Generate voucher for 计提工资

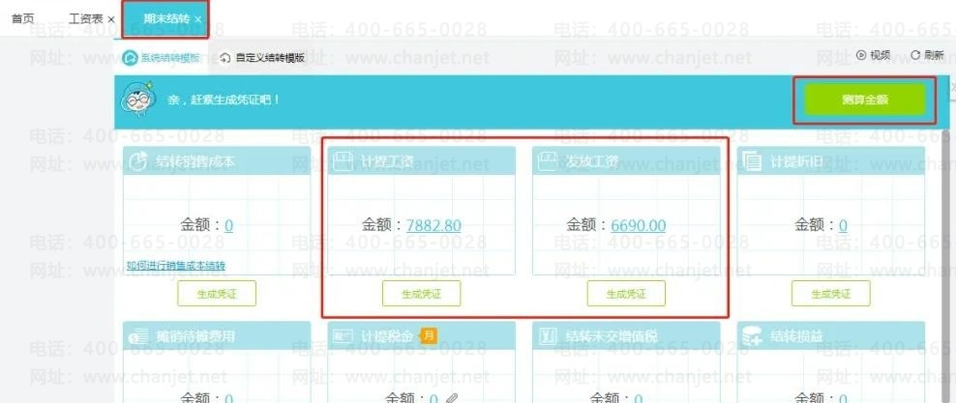[x=421, y=294]
